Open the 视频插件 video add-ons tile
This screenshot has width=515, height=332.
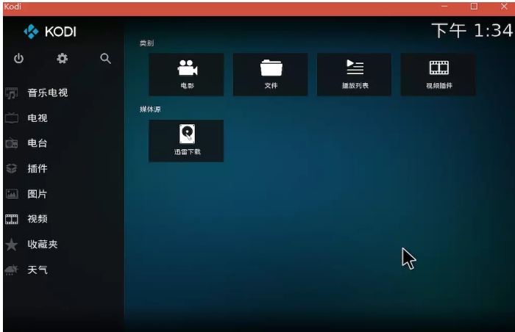tap(438, 74)
